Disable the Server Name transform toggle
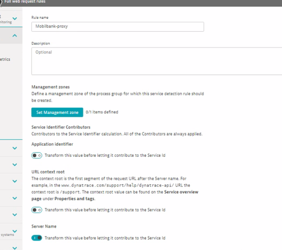This screenshot has height=250, width=282. tap(37, 238)
